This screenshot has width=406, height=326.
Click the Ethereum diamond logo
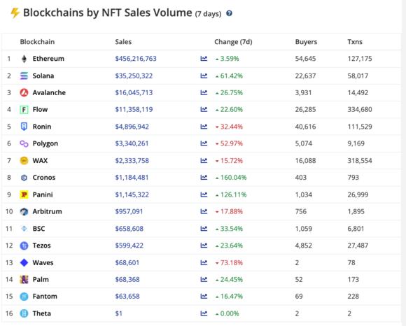pyautogui.click(x=24, y=59)
